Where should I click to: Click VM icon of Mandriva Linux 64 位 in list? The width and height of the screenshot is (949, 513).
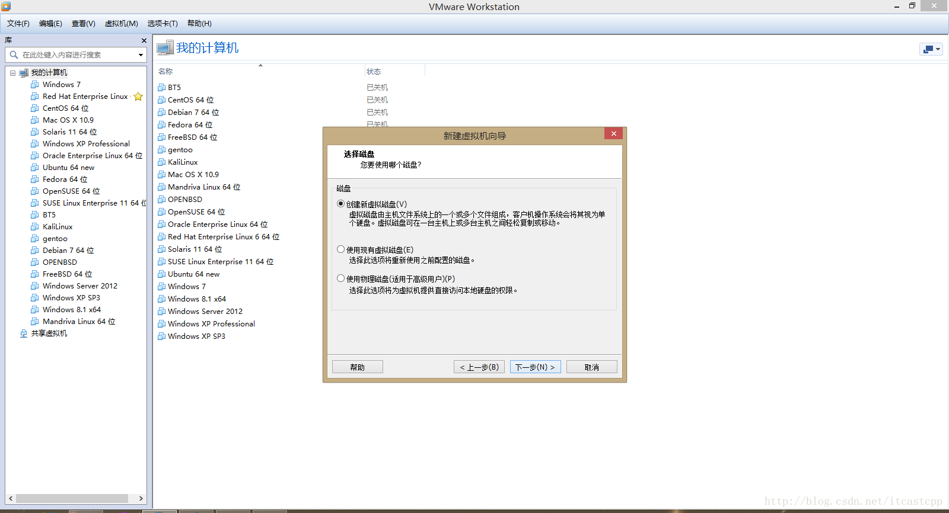click(162, 187)
